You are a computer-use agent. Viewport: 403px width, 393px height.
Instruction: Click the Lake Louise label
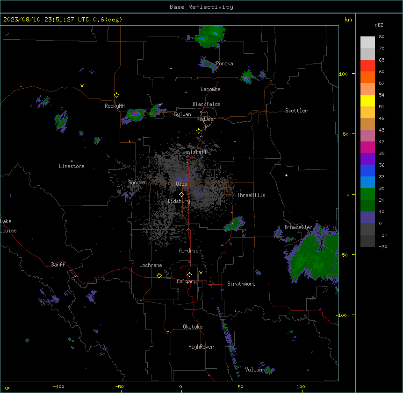pyautogui.click(x=8, y=226)
